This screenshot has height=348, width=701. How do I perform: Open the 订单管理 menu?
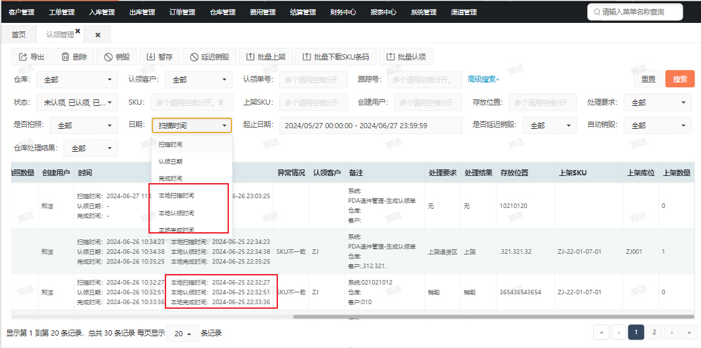tap(182, 12)
